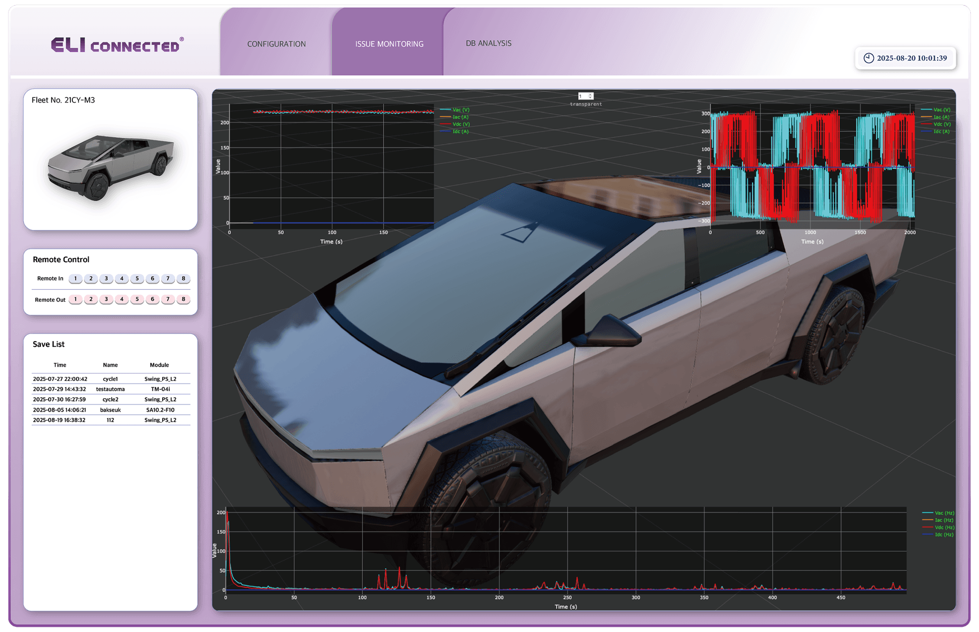Click the ELI Connected logo
Screen dimensions: 979x632
tap(117, 45)
